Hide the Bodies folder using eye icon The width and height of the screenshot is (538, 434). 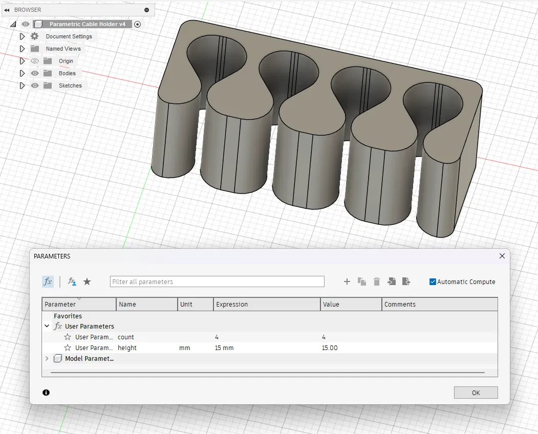(34, 73)
